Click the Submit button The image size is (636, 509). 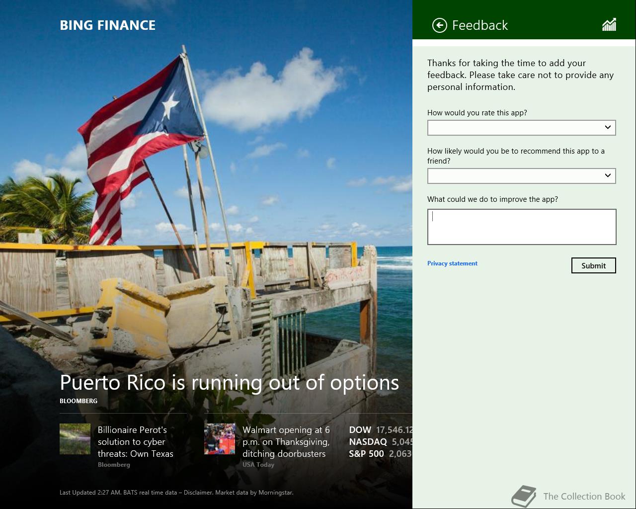[x=594, y=265]
